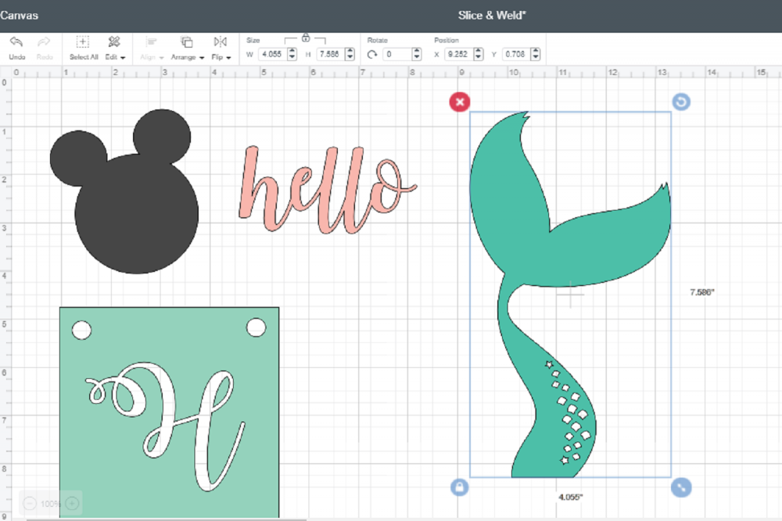Screen dimensions: 782x521
Task: Select the pink hello script text
Action: (x=327, y=189)
